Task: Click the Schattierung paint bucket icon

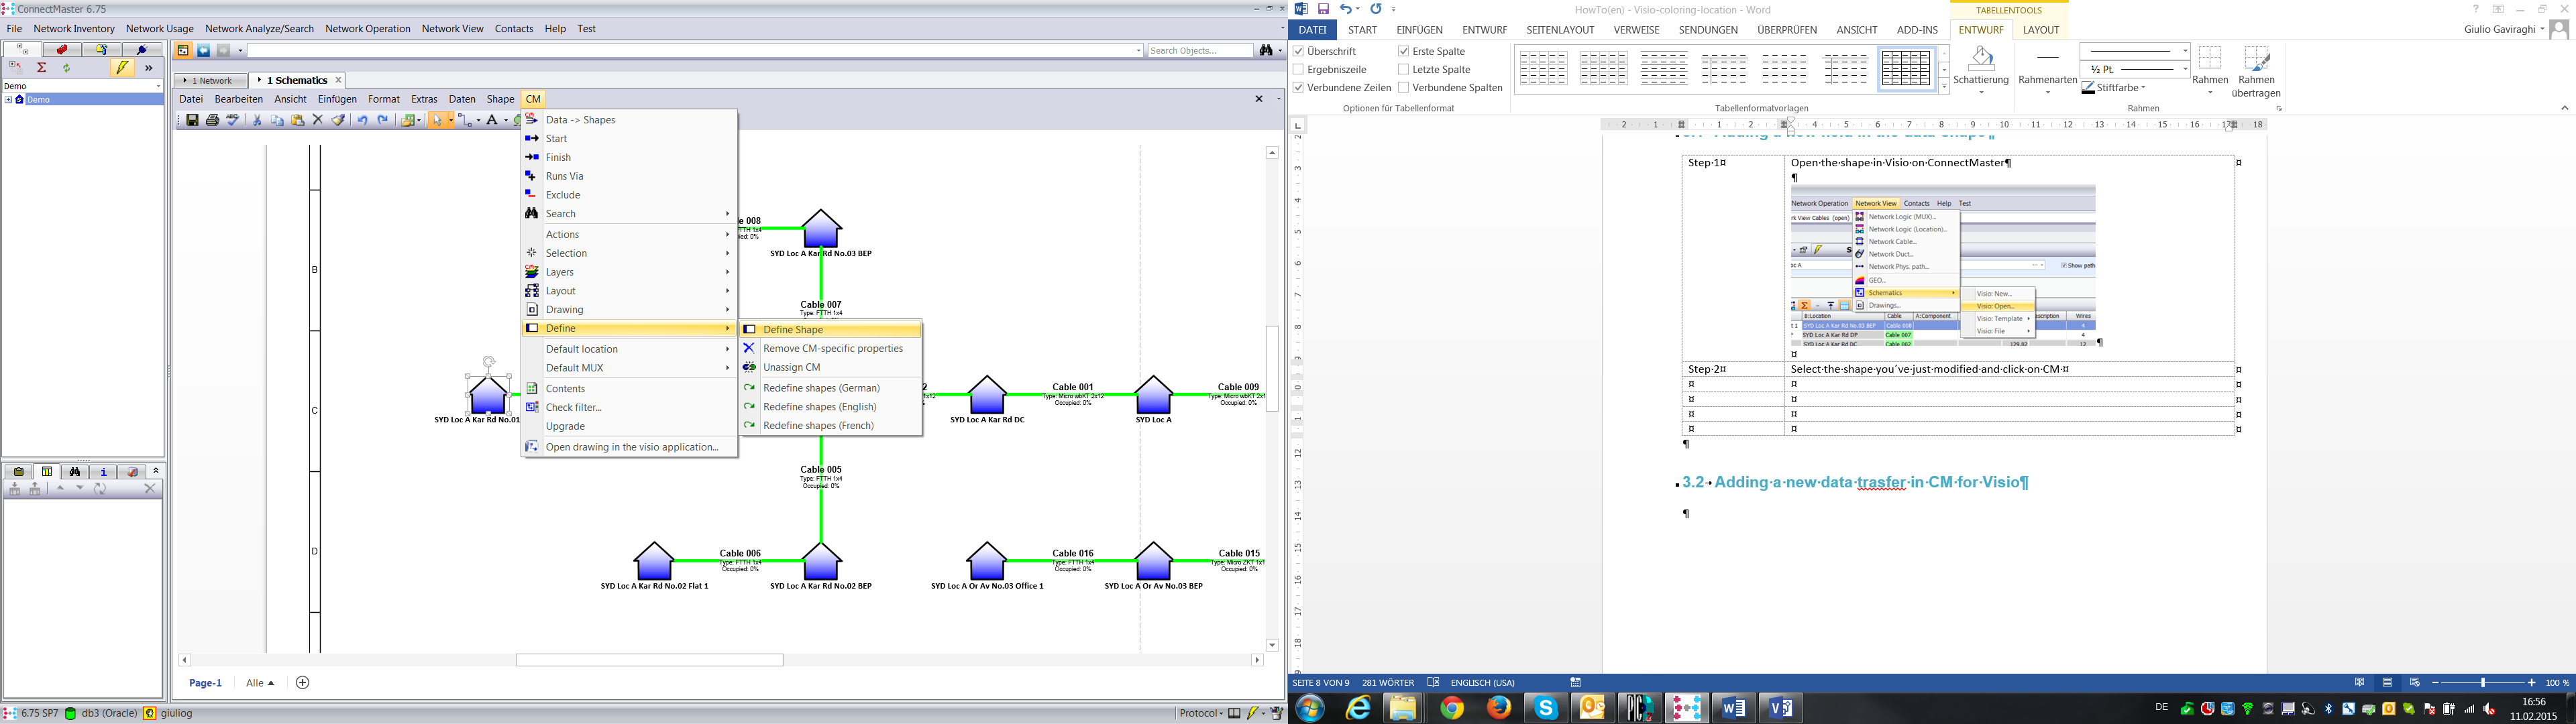Action: coord(1981,58)
